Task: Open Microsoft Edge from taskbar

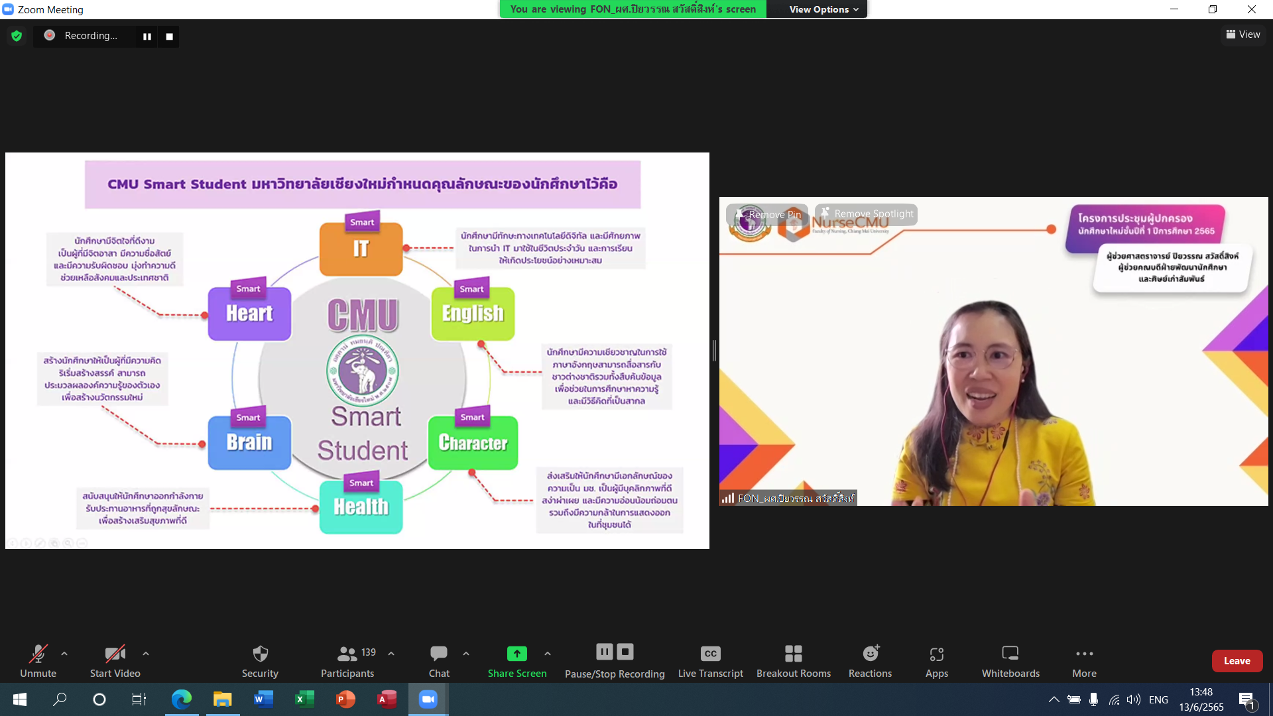Action: click(182, 699)
